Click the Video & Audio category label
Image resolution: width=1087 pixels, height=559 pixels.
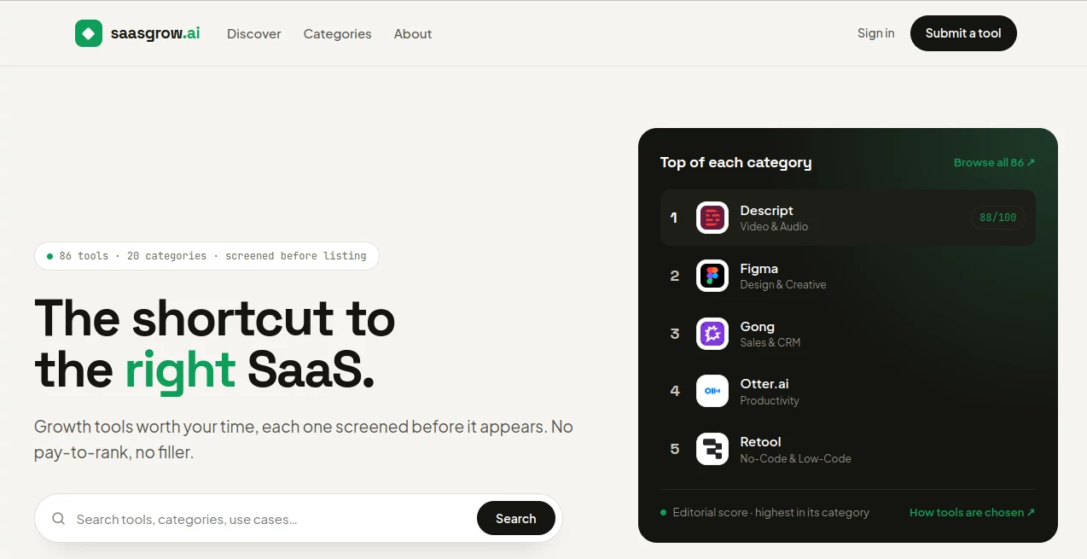[x=774, y=227]
